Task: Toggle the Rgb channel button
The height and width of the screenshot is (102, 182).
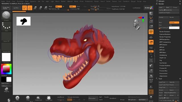Action: click(59, 7)
